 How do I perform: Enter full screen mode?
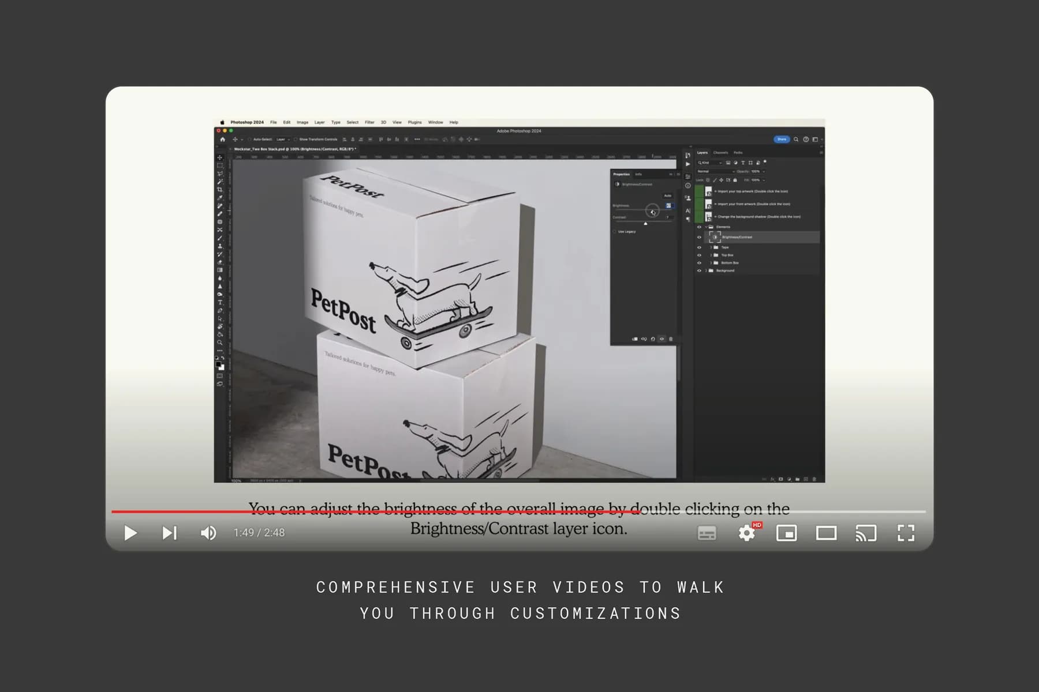[x=906, y=533]
